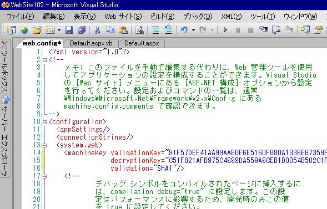The image size is (327, 209).
Task: Click the Add New Item icon
Action: [x=50, y=30]
